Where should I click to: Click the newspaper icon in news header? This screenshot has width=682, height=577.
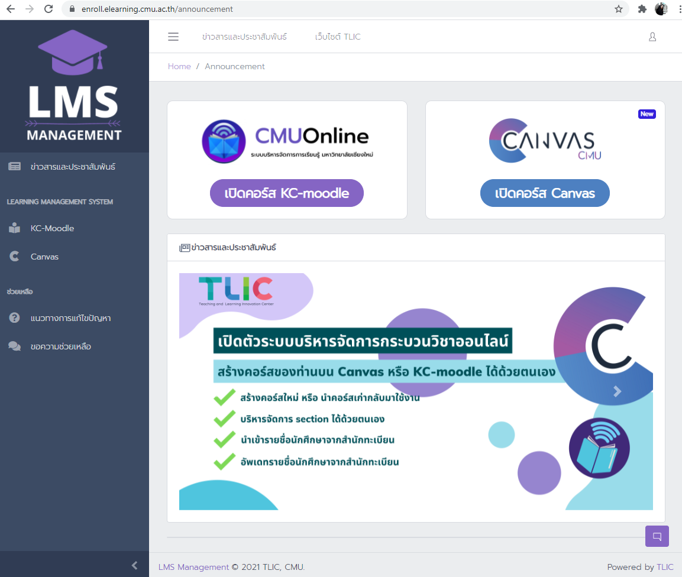[x=185, y=248]
